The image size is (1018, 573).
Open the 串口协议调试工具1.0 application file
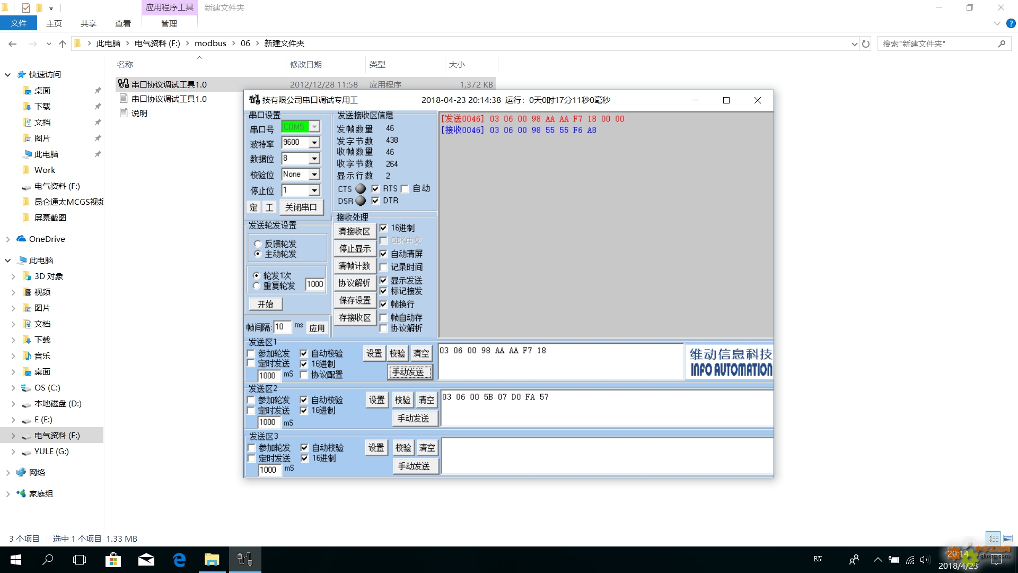point(169,84)
